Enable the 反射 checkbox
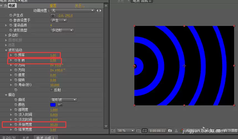This screenshot has height=139, width=238. pyautogui.click(x=52, y=90)
